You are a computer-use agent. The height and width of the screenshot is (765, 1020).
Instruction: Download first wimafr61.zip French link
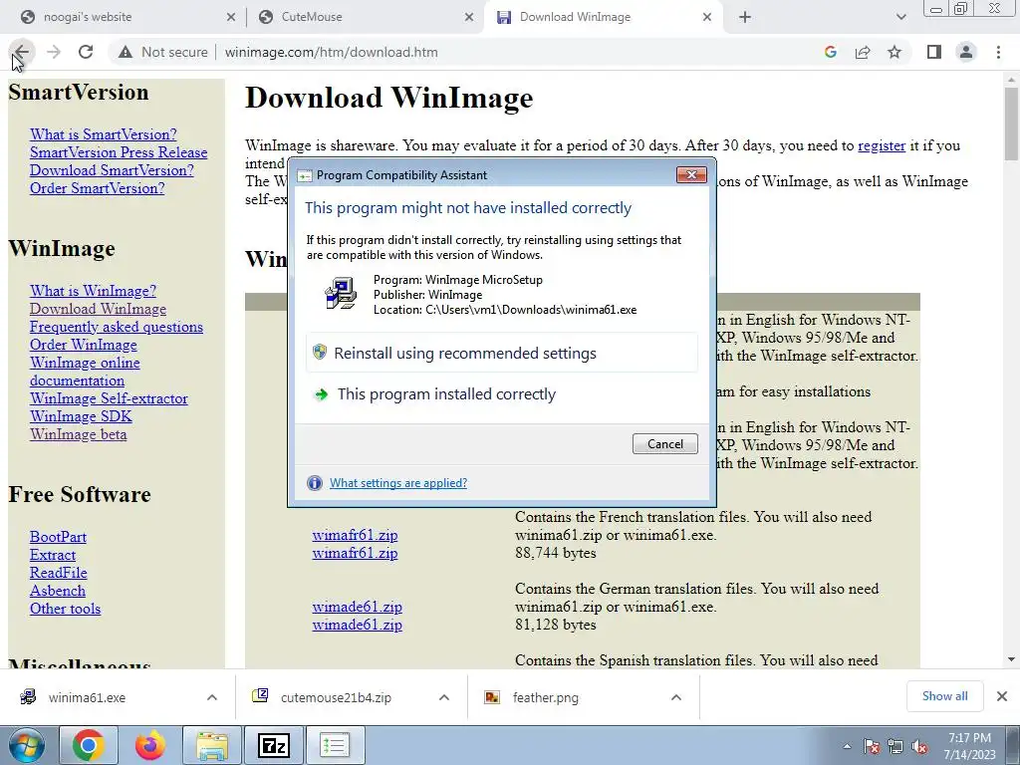[355, 535]
